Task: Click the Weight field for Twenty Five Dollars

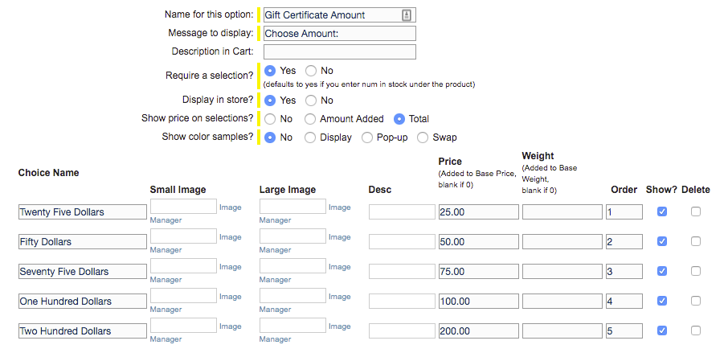Action: tap(562, 212)
